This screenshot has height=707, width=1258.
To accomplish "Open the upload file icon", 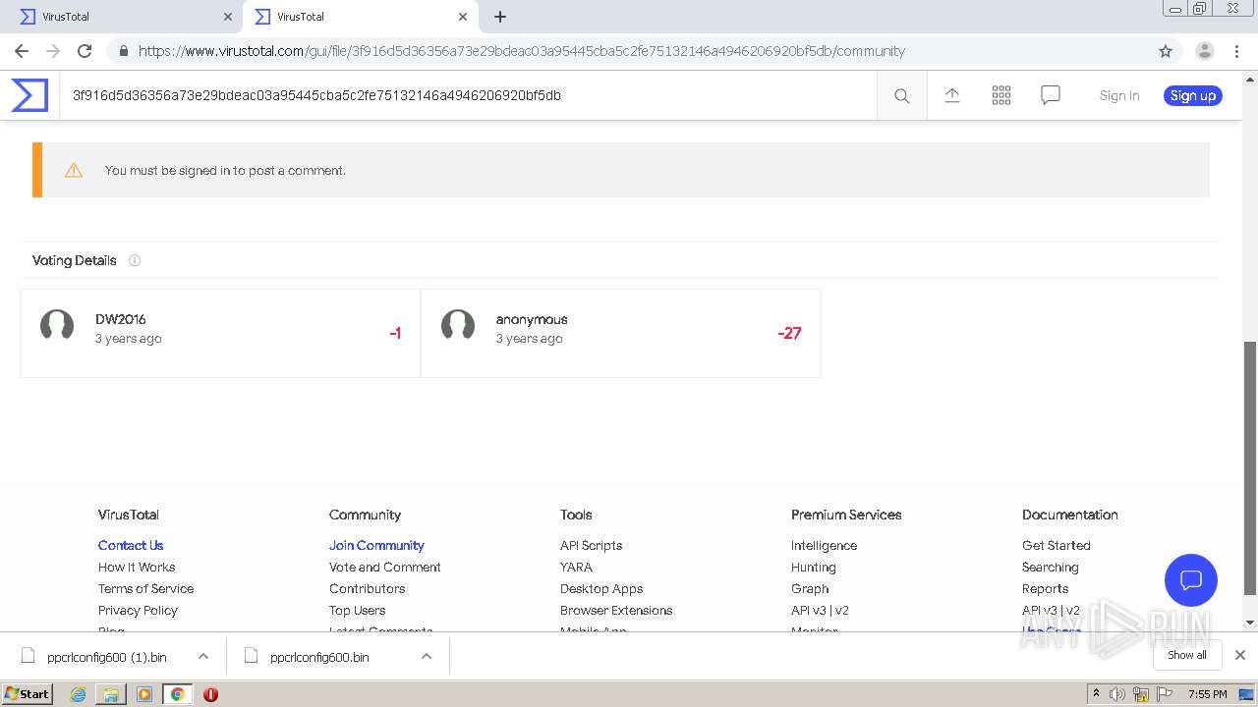I will coord(951,95).
